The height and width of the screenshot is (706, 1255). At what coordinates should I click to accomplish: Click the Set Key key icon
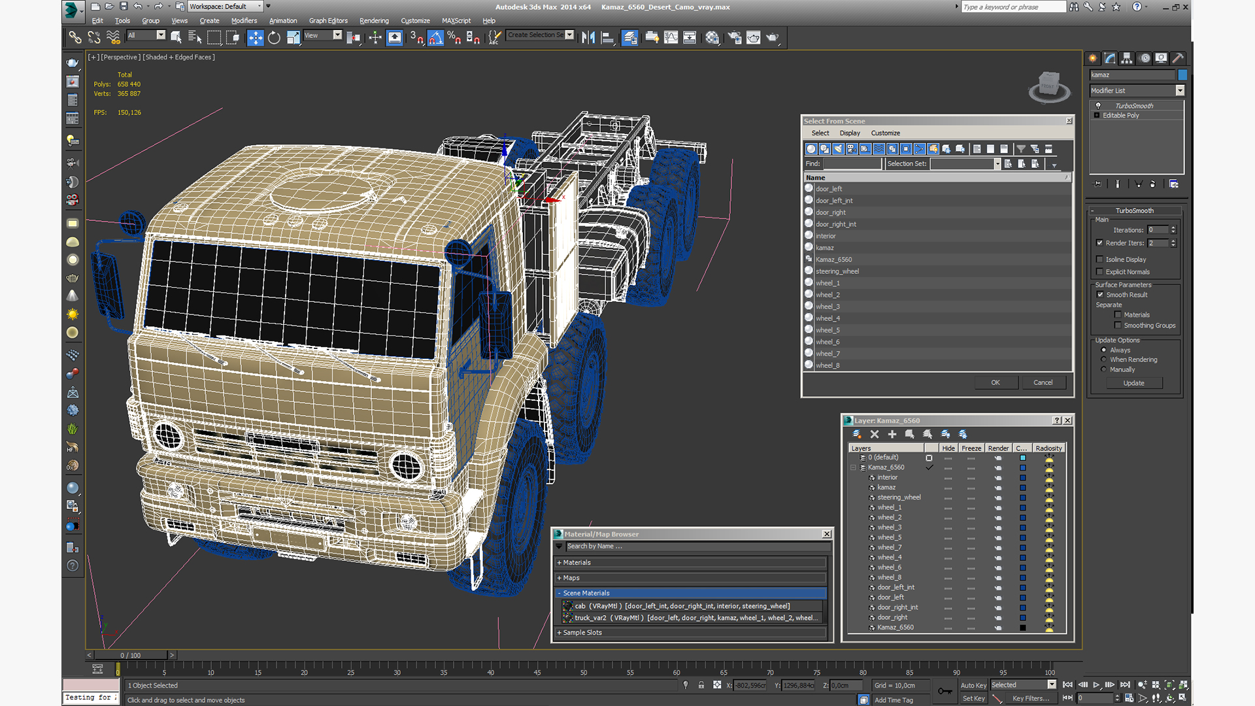(945, 691)
